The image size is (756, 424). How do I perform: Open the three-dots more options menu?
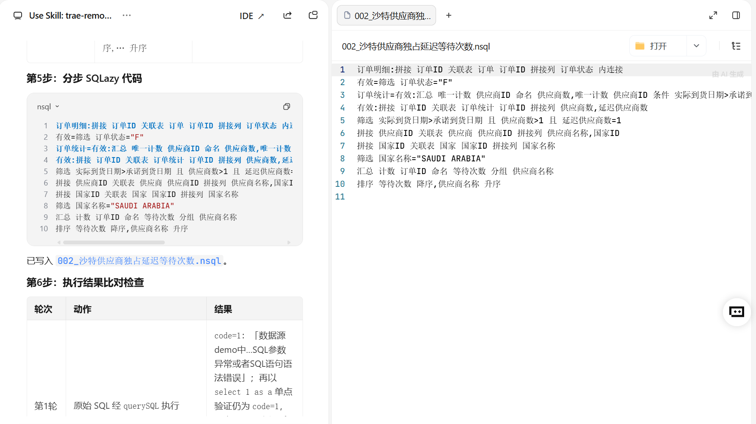[x=127, y=15]
